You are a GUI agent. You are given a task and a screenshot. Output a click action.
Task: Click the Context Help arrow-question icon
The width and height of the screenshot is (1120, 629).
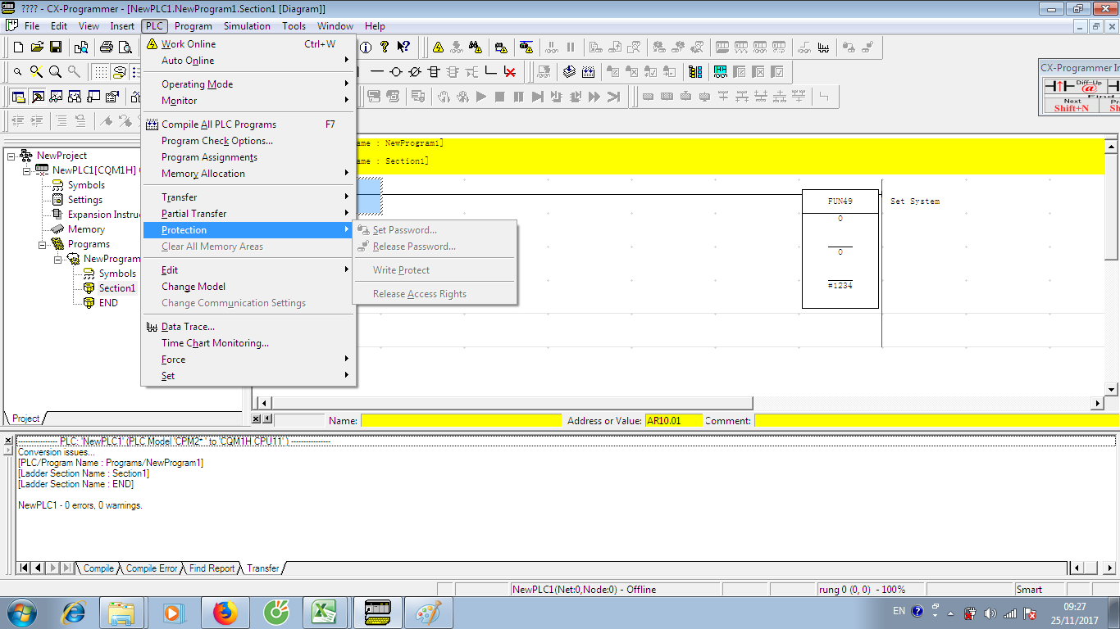403,47
